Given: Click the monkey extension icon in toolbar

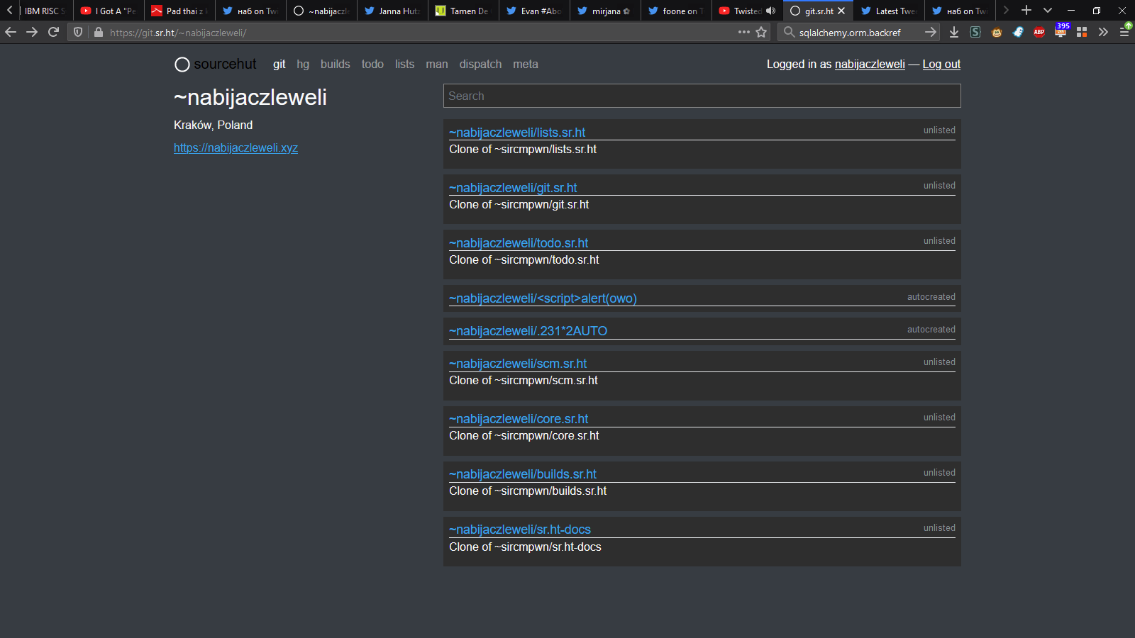Looking at the screenshot, I should tap(997, 32).
